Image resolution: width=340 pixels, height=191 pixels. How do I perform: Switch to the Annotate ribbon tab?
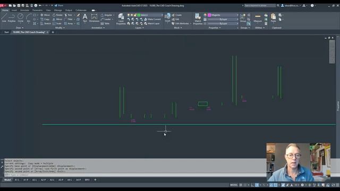24,10
